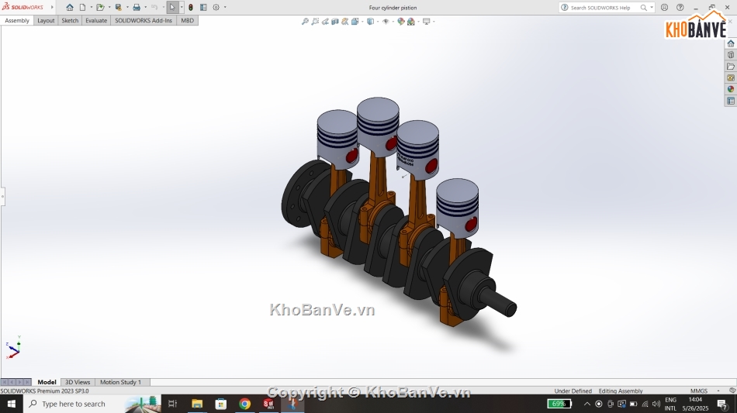Create a new document with New icon

[83, 8]
